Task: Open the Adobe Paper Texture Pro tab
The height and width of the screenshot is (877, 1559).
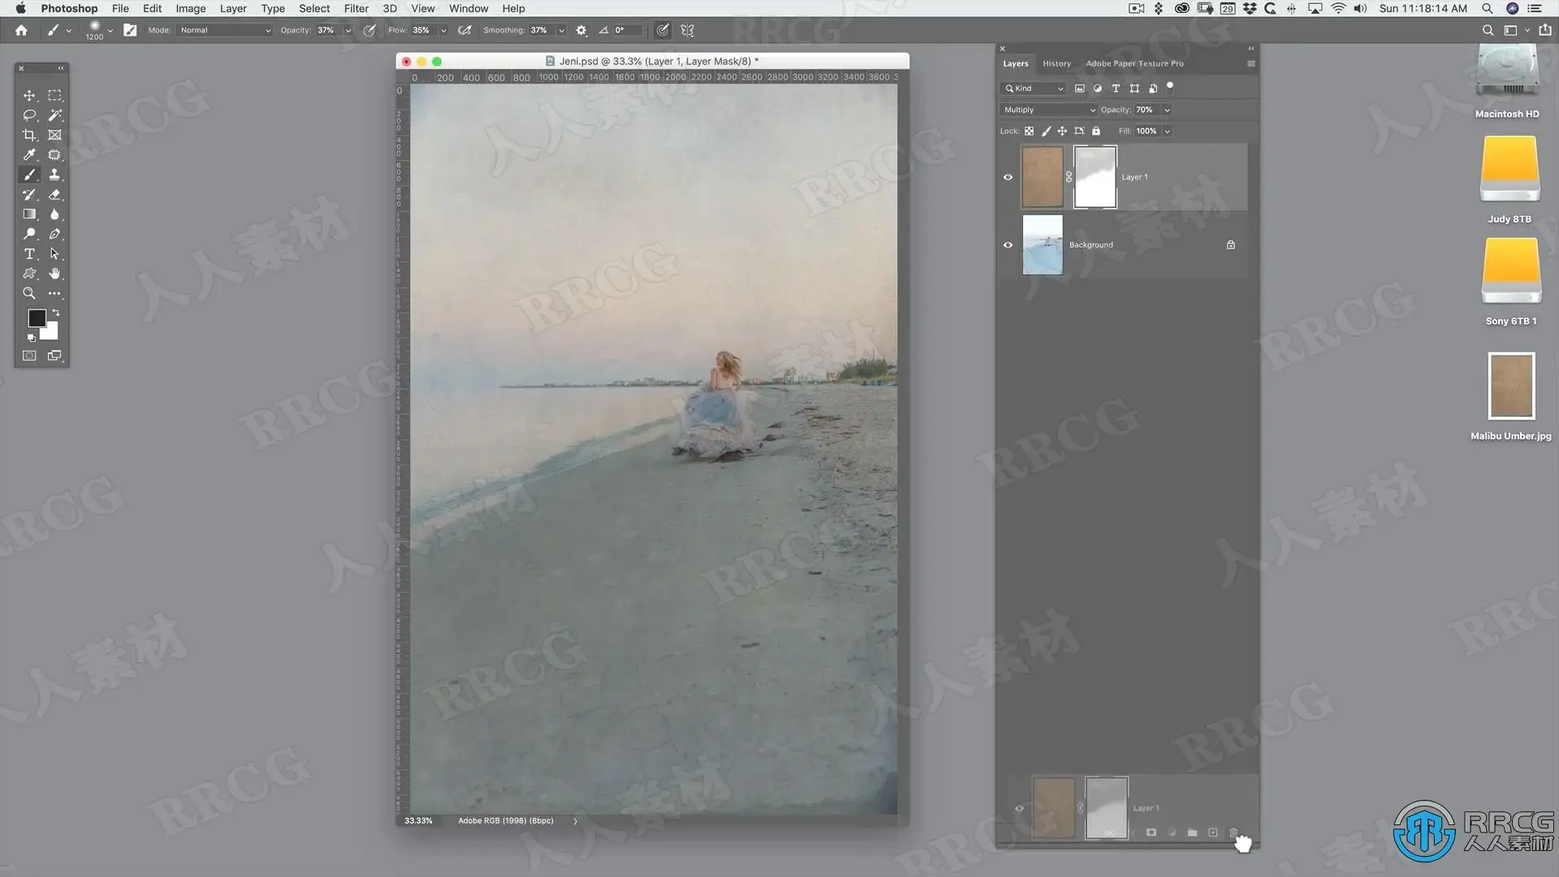Action: [1134, 63]
